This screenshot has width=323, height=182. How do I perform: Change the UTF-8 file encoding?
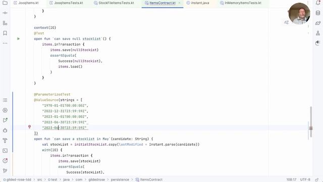click(305, 179)
